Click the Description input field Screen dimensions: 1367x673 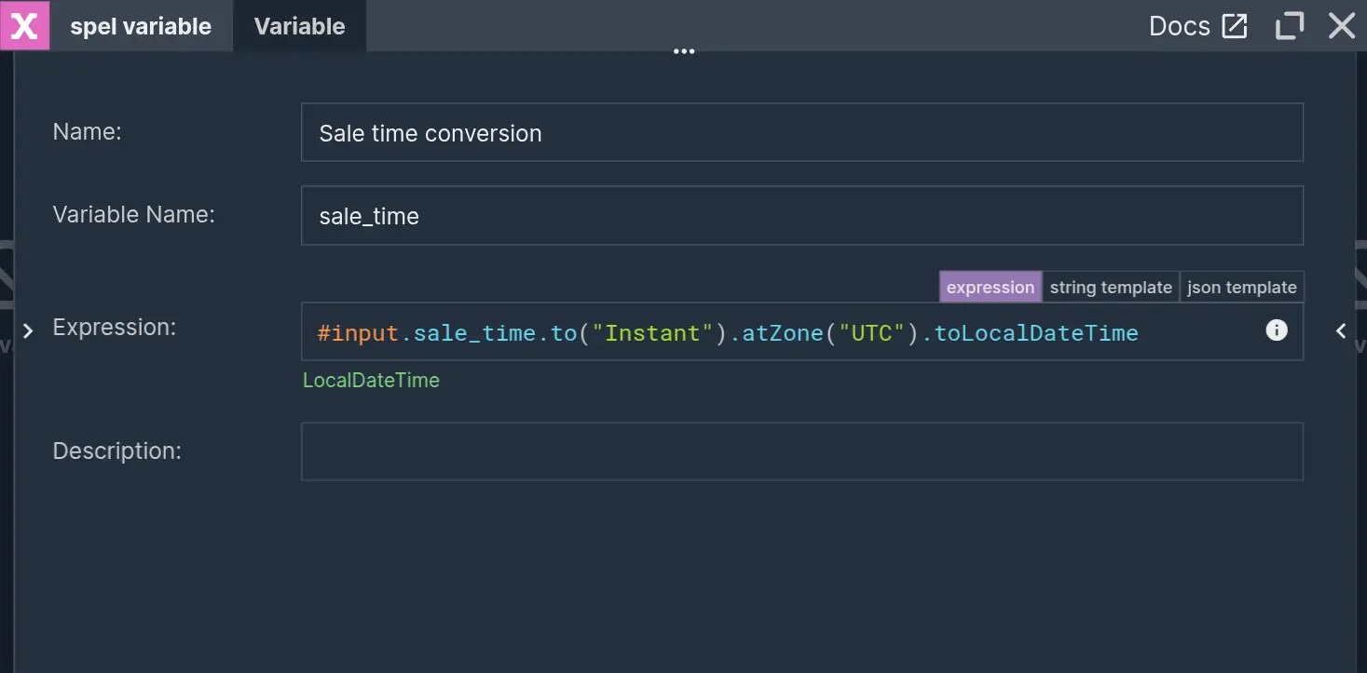[801, 451]
